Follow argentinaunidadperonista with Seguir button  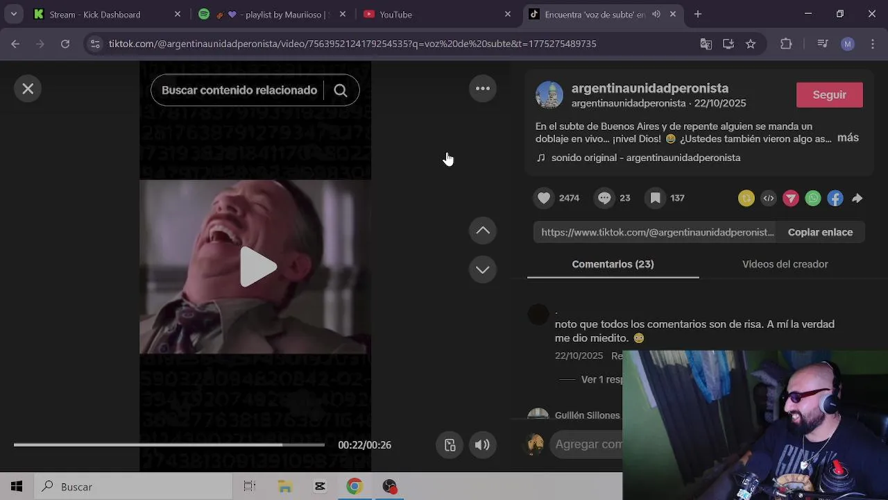[x=830, y=95]
